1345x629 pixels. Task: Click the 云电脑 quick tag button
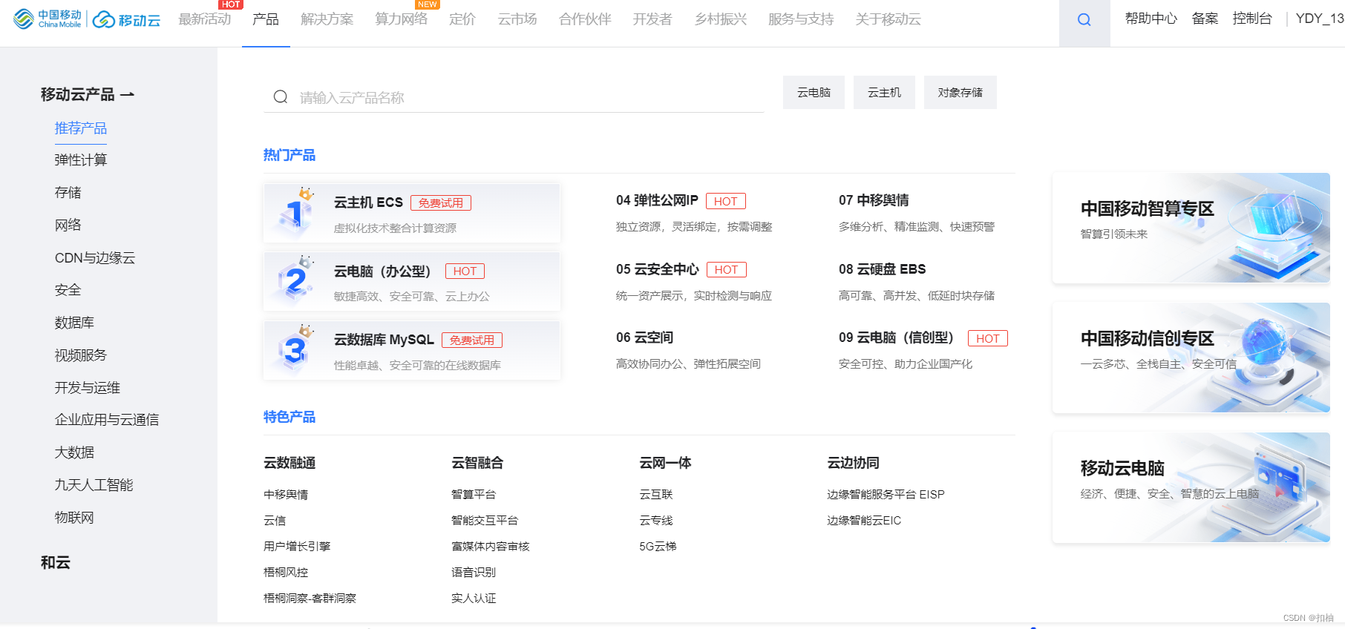[x=814, y=93]
